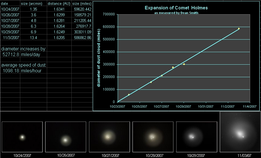Click the date cell 10/29/2007 in table
Viewport: 261px width, 158px height.
tap(10, 32)
